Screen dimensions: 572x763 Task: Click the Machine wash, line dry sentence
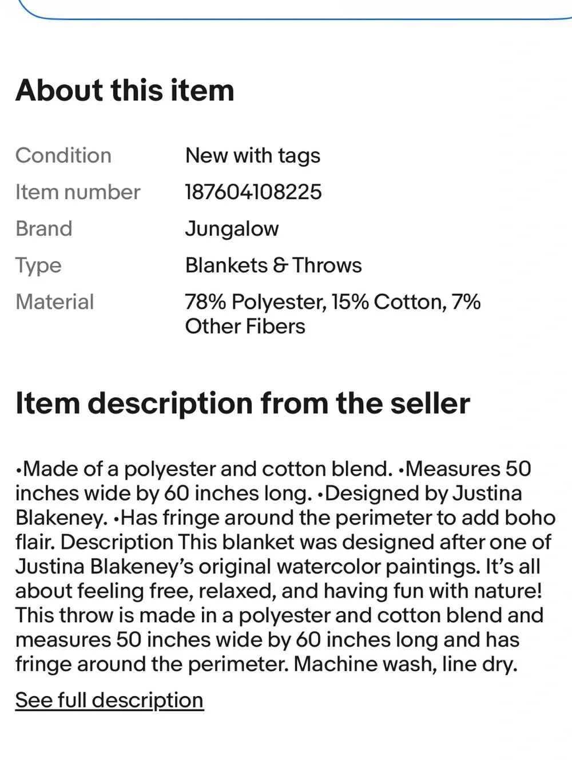point(406,664)
